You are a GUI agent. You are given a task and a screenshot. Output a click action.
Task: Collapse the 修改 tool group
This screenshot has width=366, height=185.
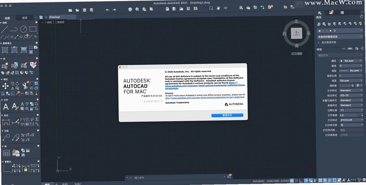tap(1, 79)
